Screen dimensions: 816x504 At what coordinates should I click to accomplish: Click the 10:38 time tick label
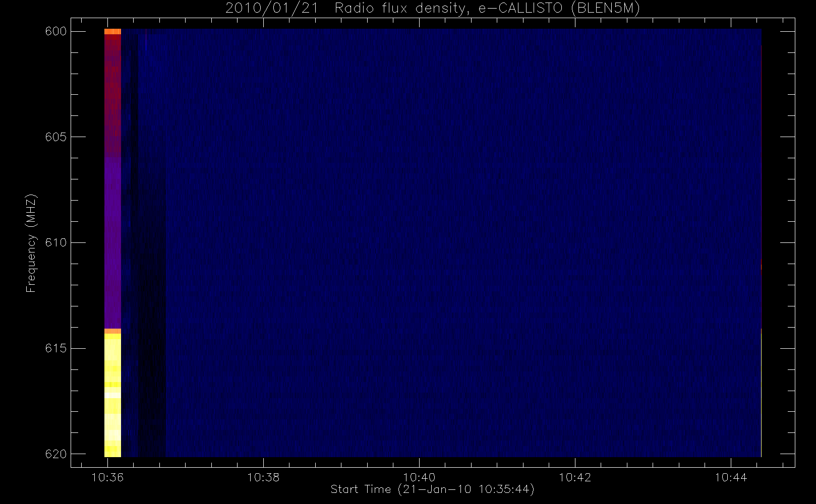tap(263, 477)
